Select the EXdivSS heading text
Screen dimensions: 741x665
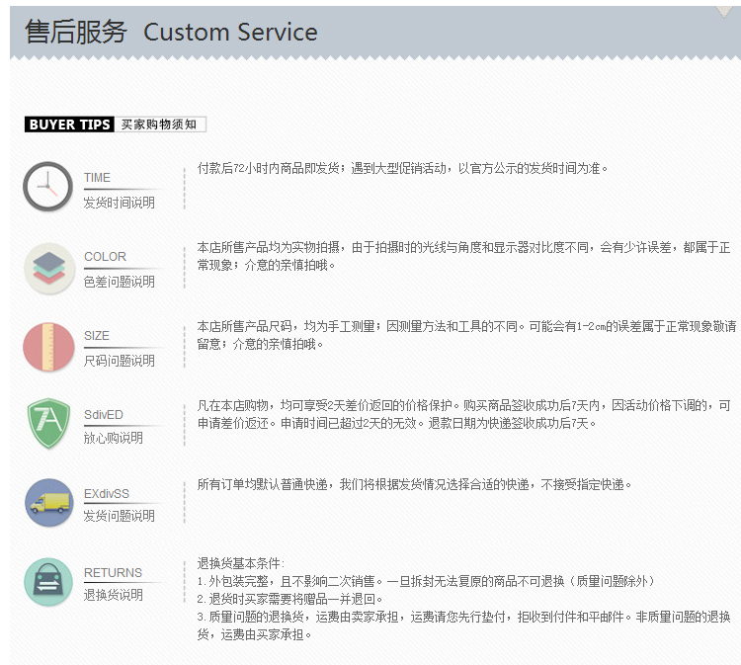(107, 493)
